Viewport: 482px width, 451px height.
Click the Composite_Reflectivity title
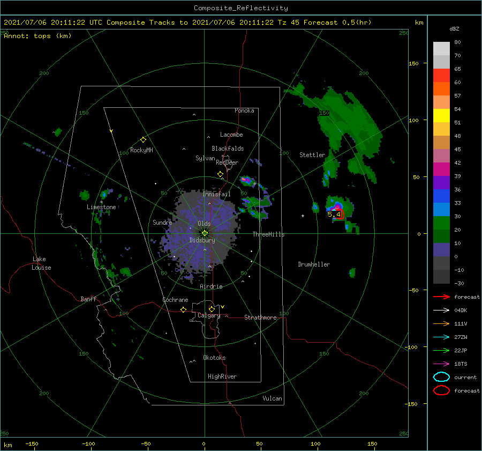point(241,8)
